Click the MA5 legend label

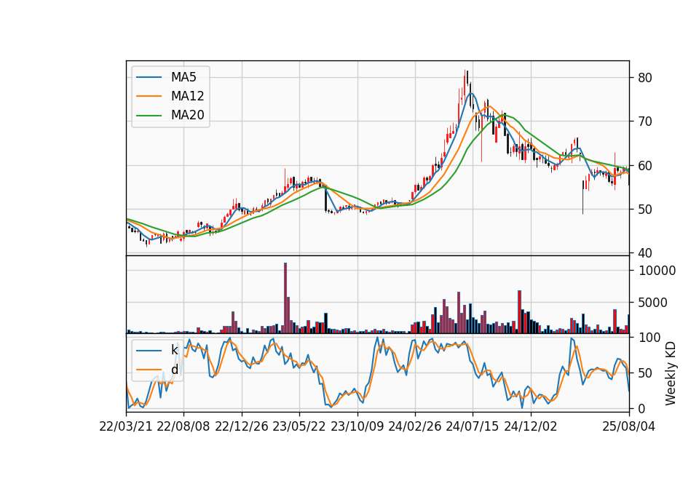pyautogui.click(x=183, y=78)
